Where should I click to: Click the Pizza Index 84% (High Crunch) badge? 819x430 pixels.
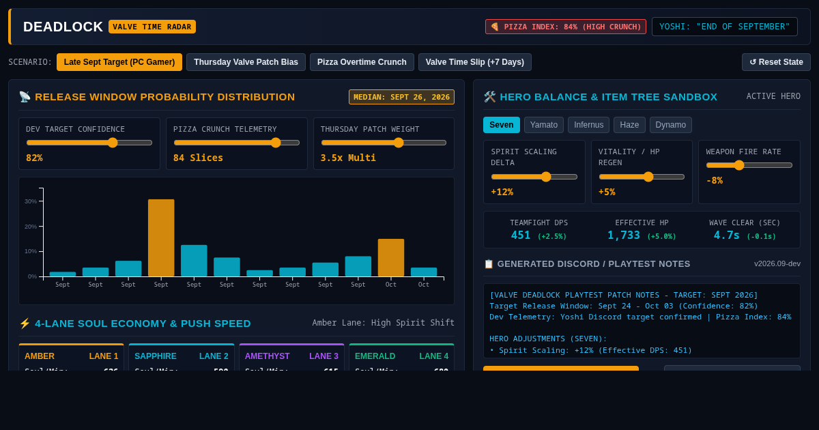[566, 27]
